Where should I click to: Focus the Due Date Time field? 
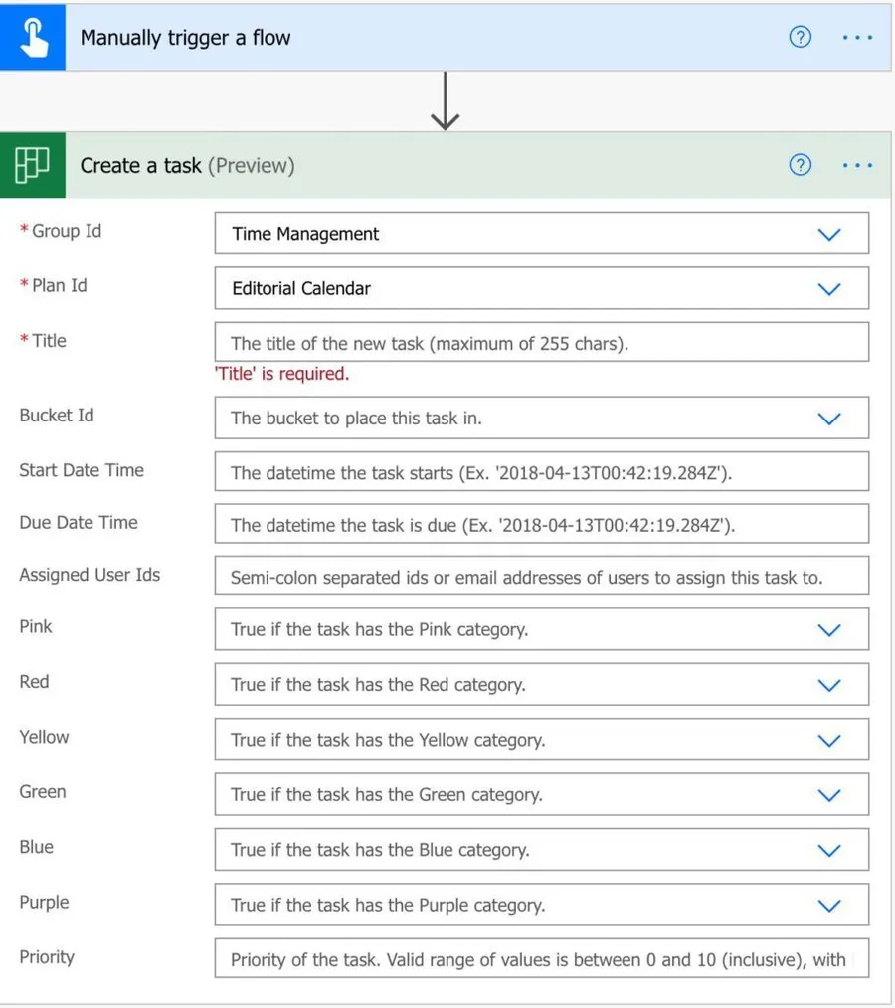coord(541,526)
